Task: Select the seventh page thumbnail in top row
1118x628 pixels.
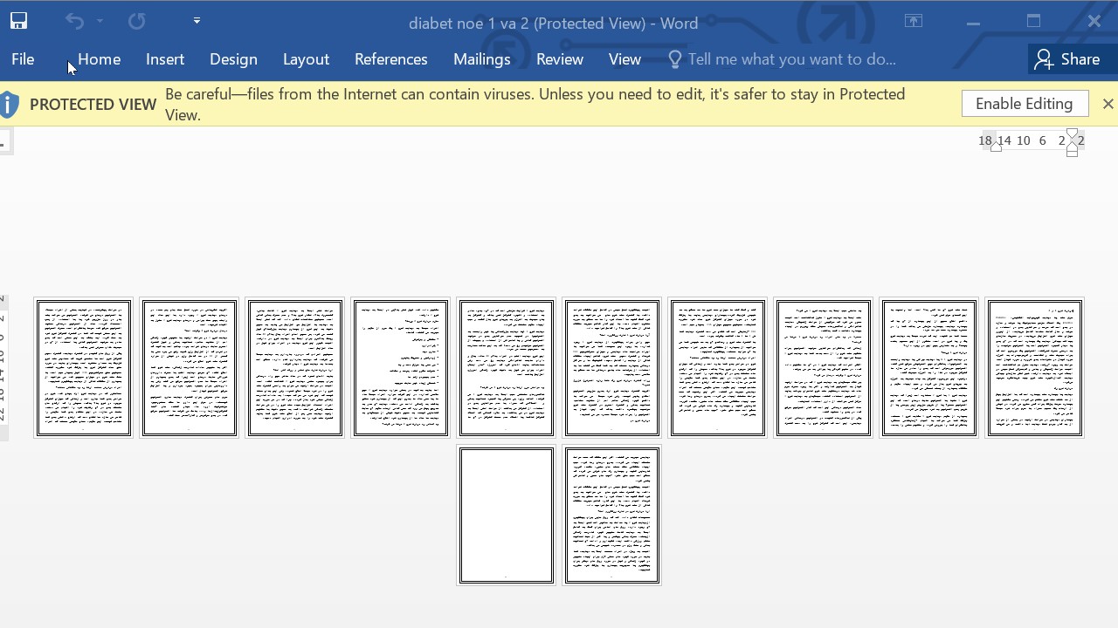Action: click(718, 367)
